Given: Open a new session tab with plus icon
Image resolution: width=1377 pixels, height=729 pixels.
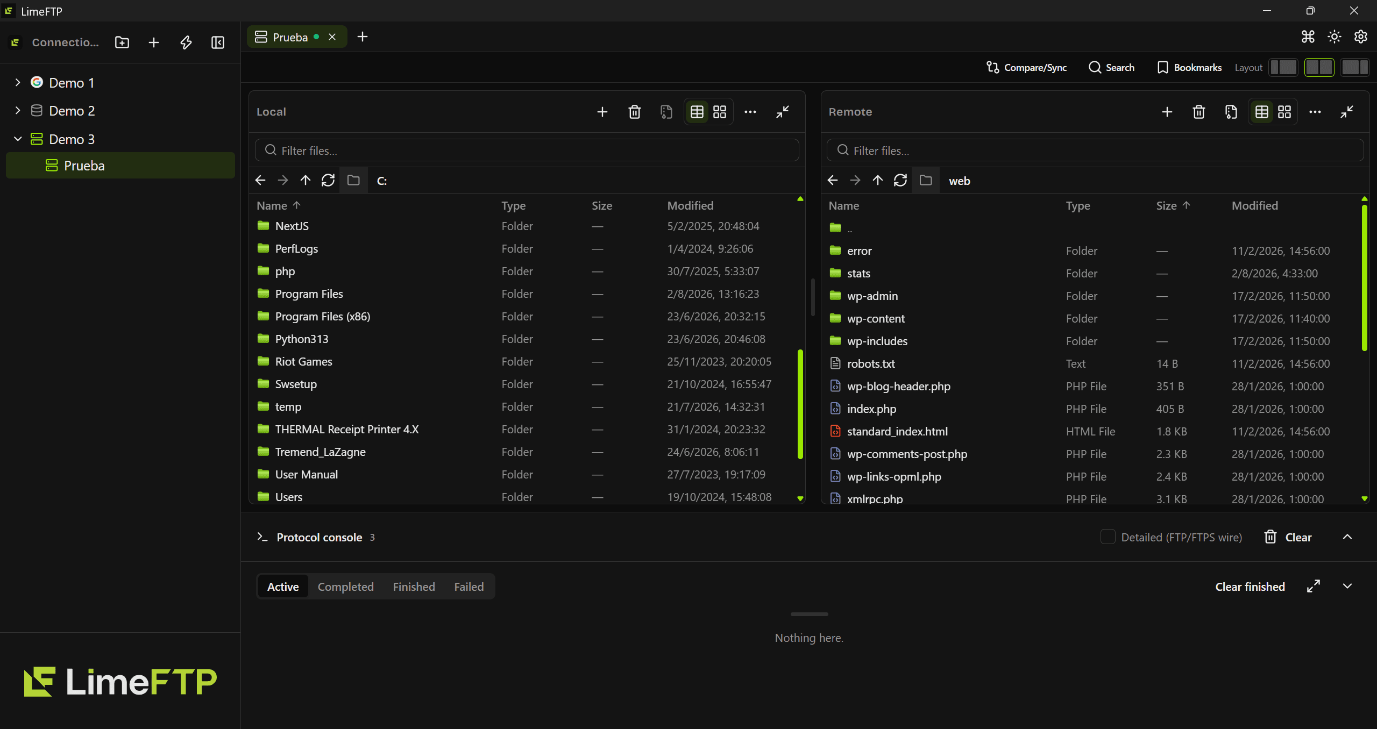Looking at the screenshot, I should 363,37.
